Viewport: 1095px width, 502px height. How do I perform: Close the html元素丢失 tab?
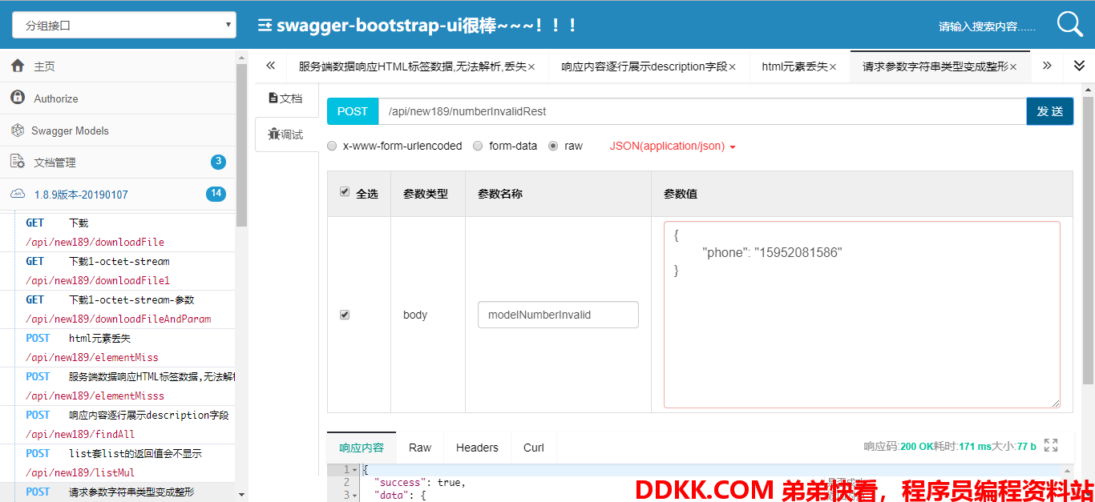(832, 67)
